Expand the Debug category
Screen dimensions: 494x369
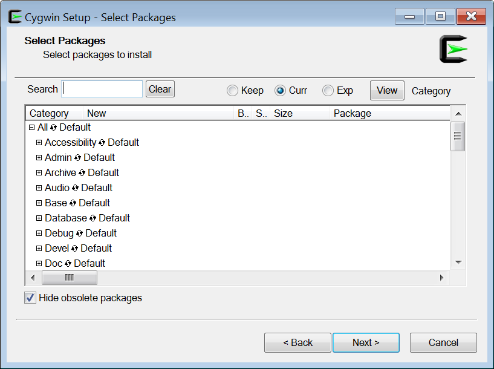[39, 233]
